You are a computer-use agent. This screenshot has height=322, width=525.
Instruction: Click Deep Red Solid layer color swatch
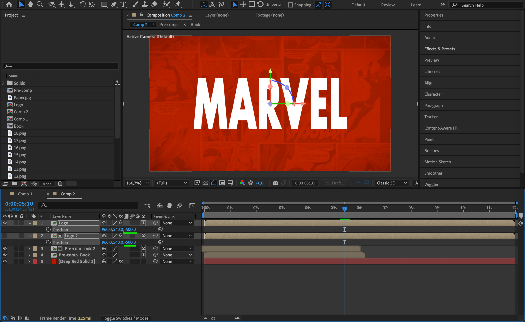(35, 261)
